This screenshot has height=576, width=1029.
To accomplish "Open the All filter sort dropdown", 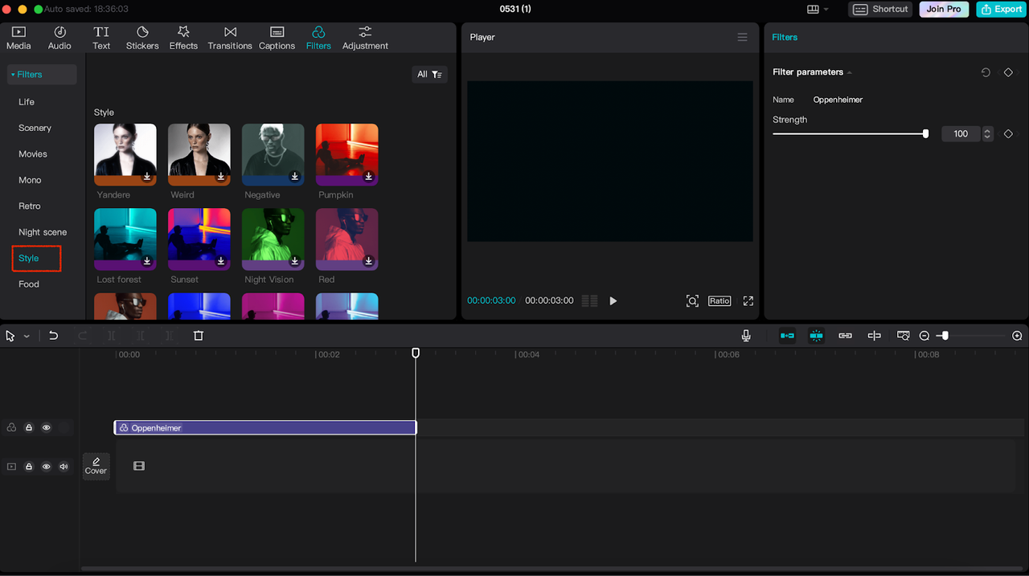I will (x=429, y=75).
